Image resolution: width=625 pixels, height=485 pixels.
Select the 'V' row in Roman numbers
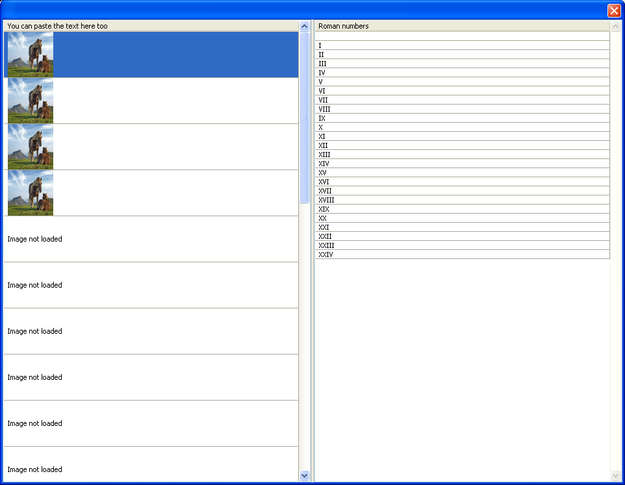pyautogui.click(x=462, y=82)
